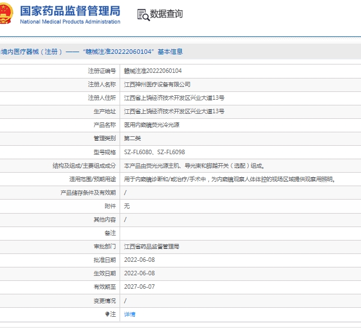Click the 注册证编号 label

(102, 71)
